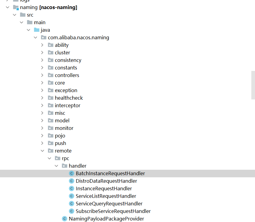The image size is (255, 222).
Task: Click the ServiceQueryRequestHandler class icon
Action: pos(71,203)
